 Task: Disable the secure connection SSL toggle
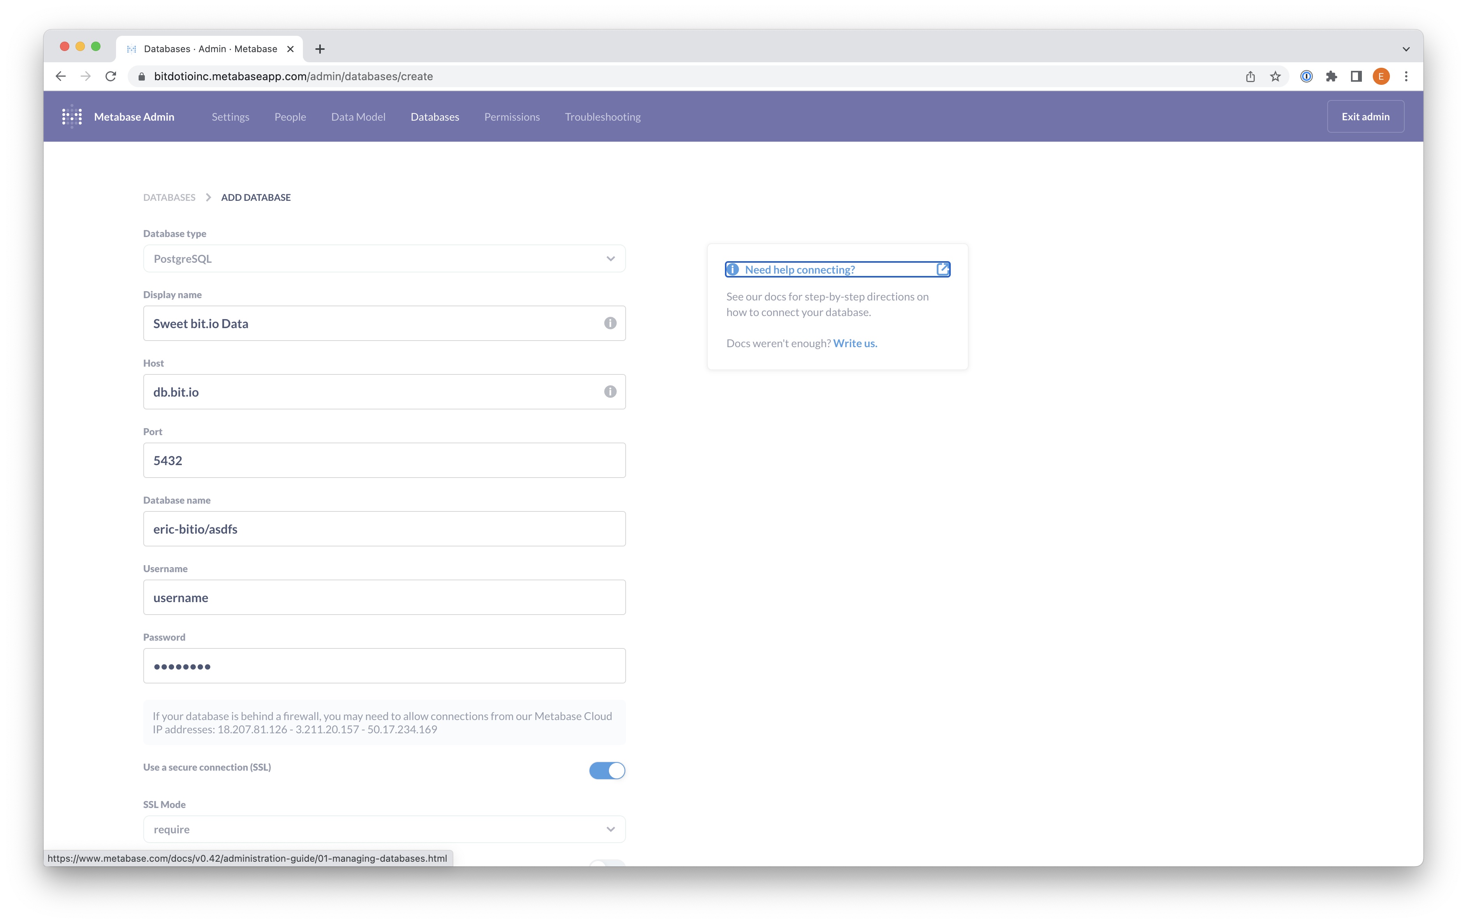pyautogui.click(x=607, y=771)
